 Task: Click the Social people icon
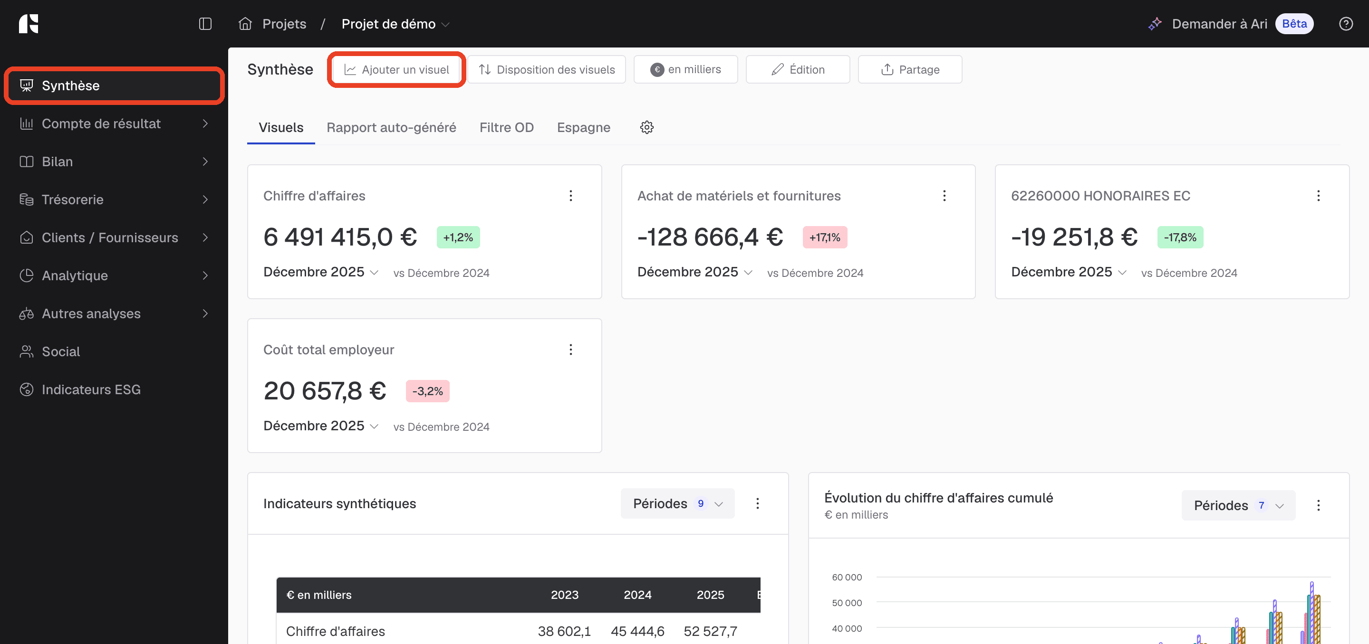click(26, 351)
